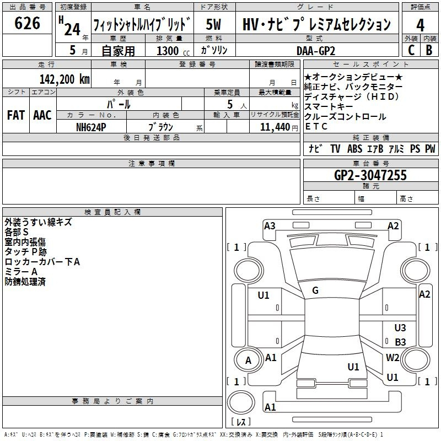
Task: Select the 長さ dimension label
Action: coord(313,199)
